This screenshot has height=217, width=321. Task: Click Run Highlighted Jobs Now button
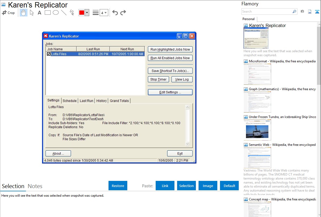pos(170,49)
